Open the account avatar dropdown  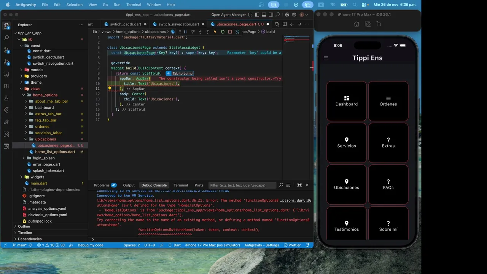tap(303, 14)
